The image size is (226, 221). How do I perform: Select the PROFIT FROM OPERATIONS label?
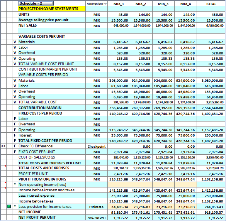(x=42, y=179)
